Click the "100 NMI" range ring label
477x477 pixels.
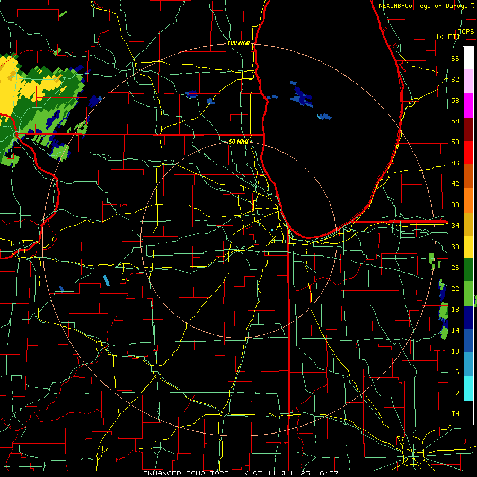[x=238, y=43]
